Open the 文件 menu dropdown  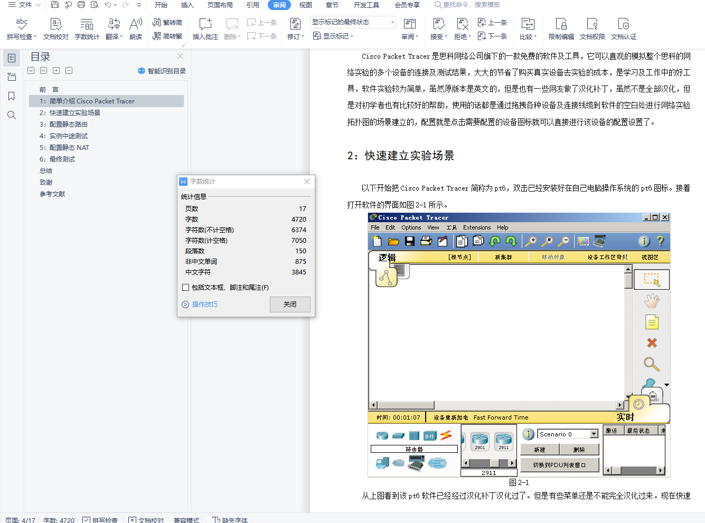point(24,5)
